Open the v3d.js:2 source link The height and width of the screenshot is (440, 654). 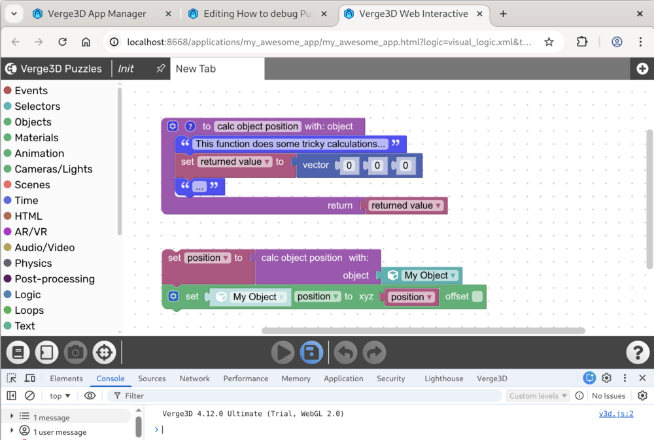[615, 414]
